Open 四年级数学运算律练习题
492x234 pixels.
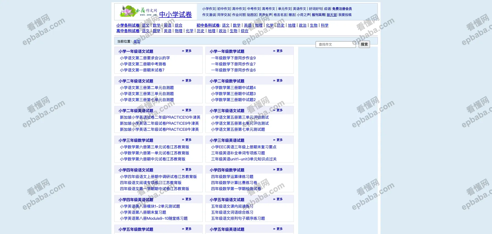click(x=232, y=177)
